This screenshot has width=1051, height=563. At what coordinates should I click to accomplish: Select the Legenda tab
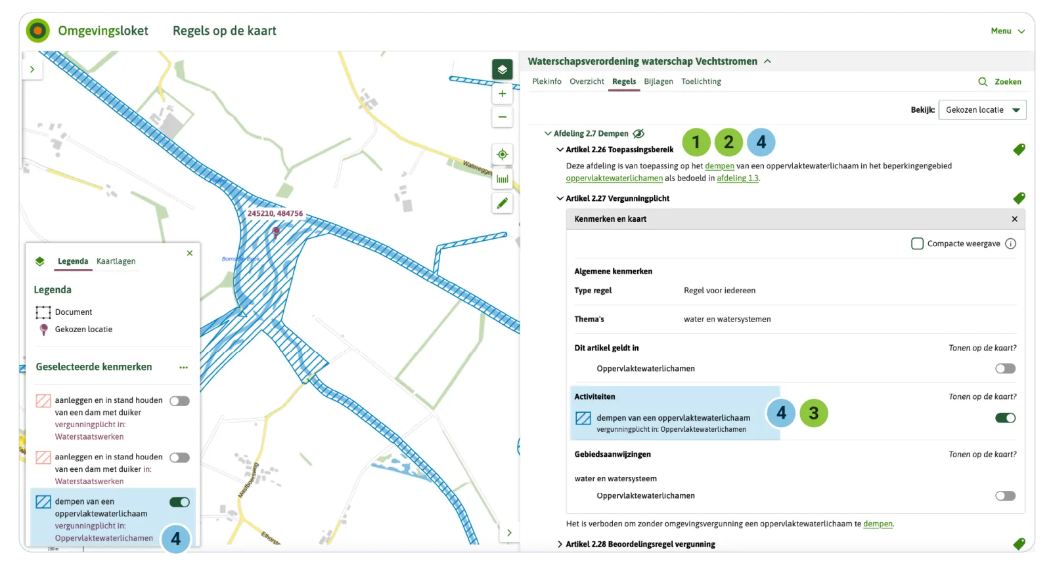tap(73, 261)
